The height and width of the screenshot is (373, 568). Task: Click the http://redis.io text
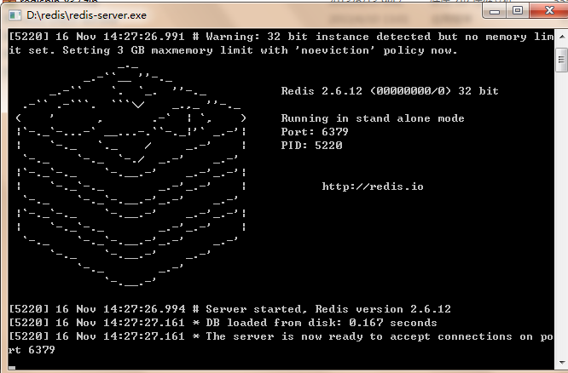(x=373, y=186)
